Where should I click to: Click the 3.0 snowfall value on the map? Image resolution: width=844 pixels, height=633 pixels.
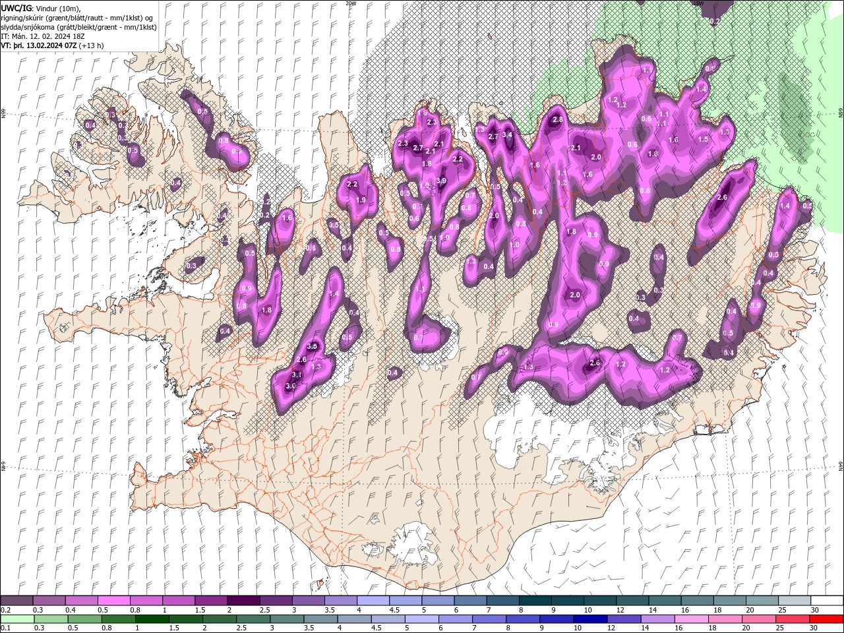[x=291, y=386]
